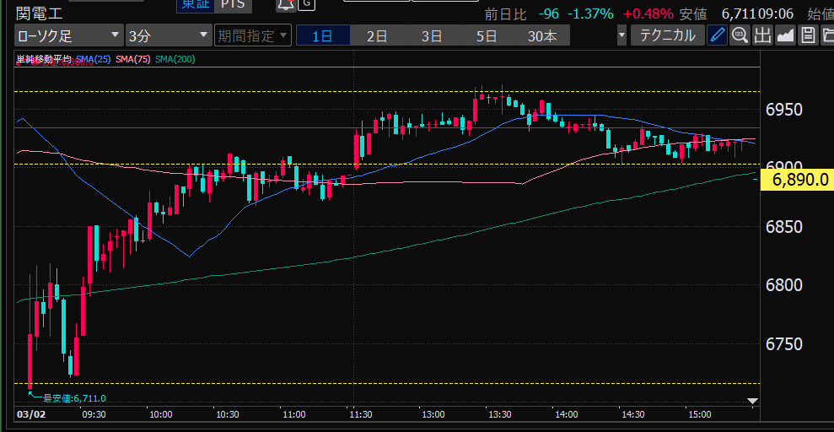This screenshot has width=834, height=432.
Task: Click the SMA(25) legend label
Action: point(92,59)
